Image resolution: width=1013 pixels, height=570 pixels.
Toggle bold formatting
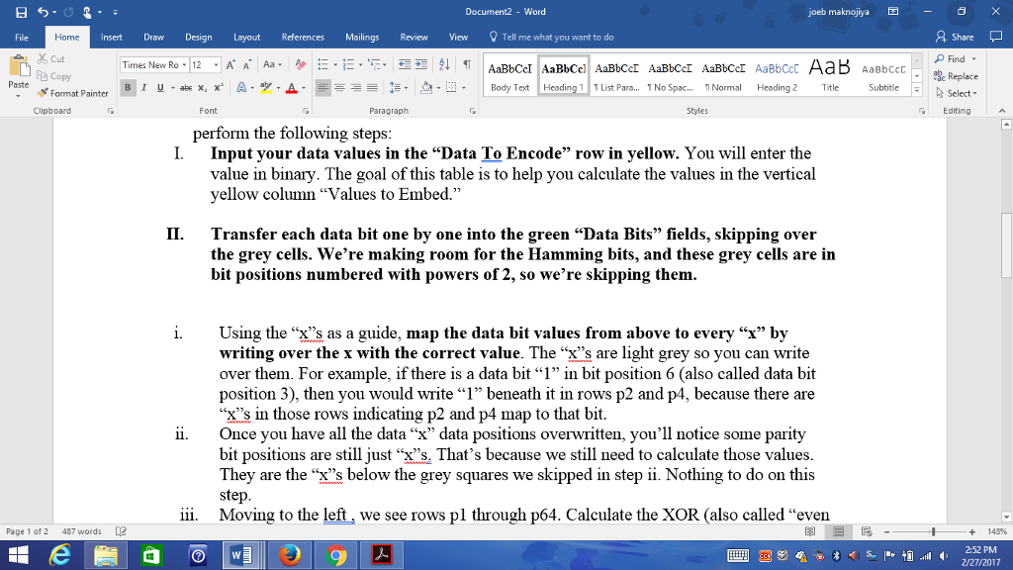coord(128,88)
